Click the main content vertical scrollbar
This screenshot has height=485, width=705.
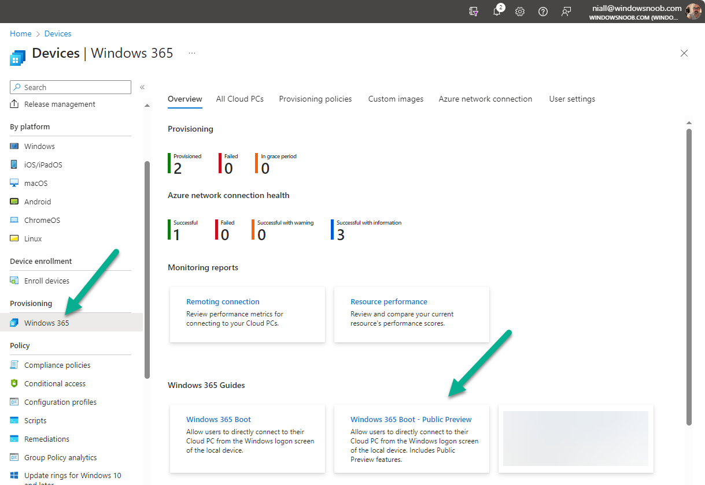coord(689,277)
